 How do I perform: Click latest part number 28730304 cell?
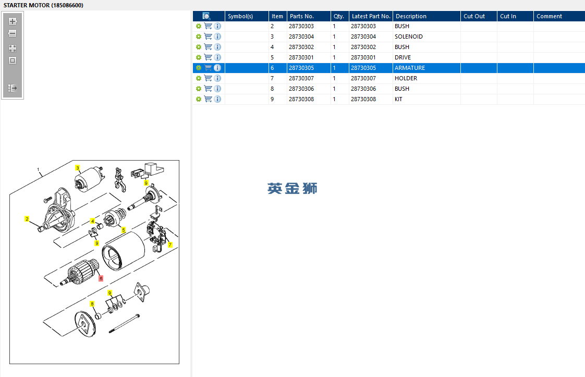371,37
